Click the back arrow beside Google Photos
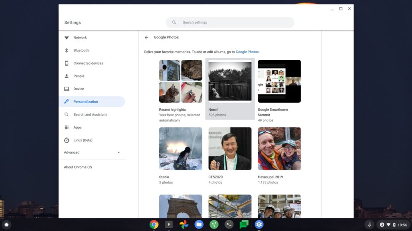 tap(146, 37)
